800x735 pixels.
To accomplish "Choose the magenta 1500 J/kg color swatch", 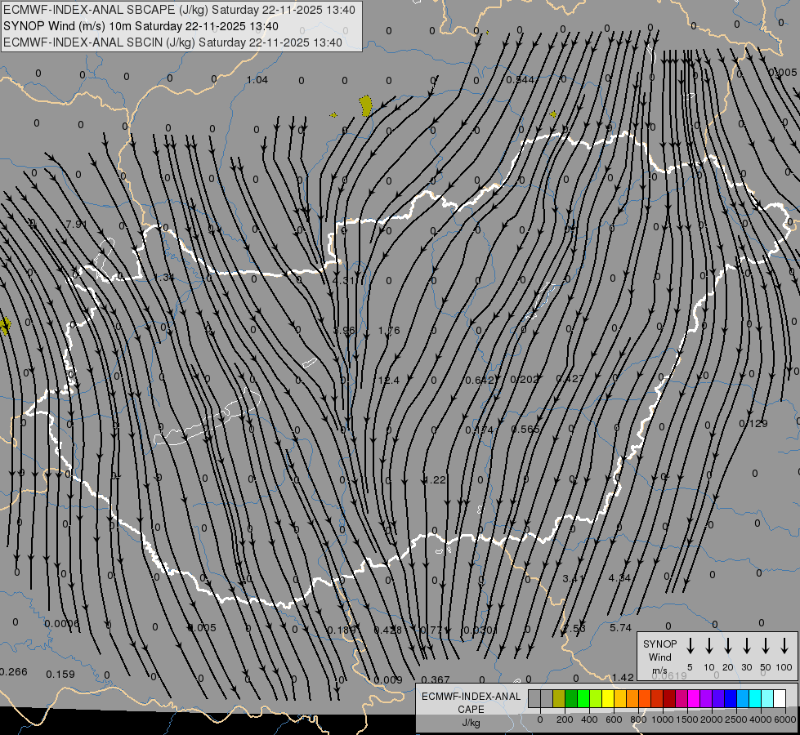I will coord(682,698).
